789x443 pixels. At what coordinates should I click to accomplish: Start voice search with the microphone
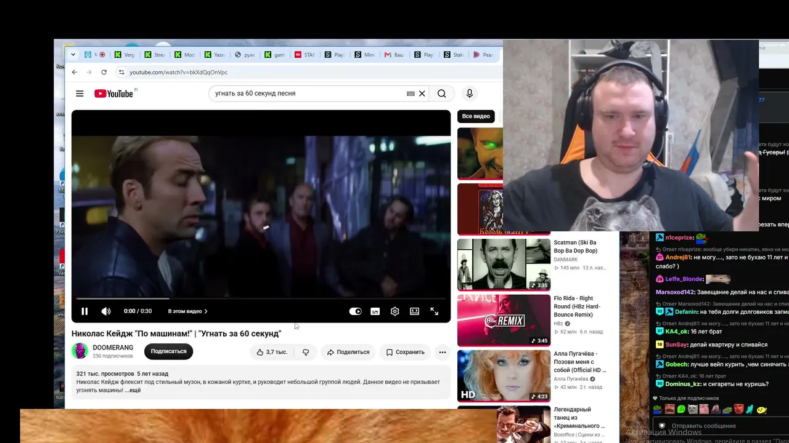tap(470, 94)
